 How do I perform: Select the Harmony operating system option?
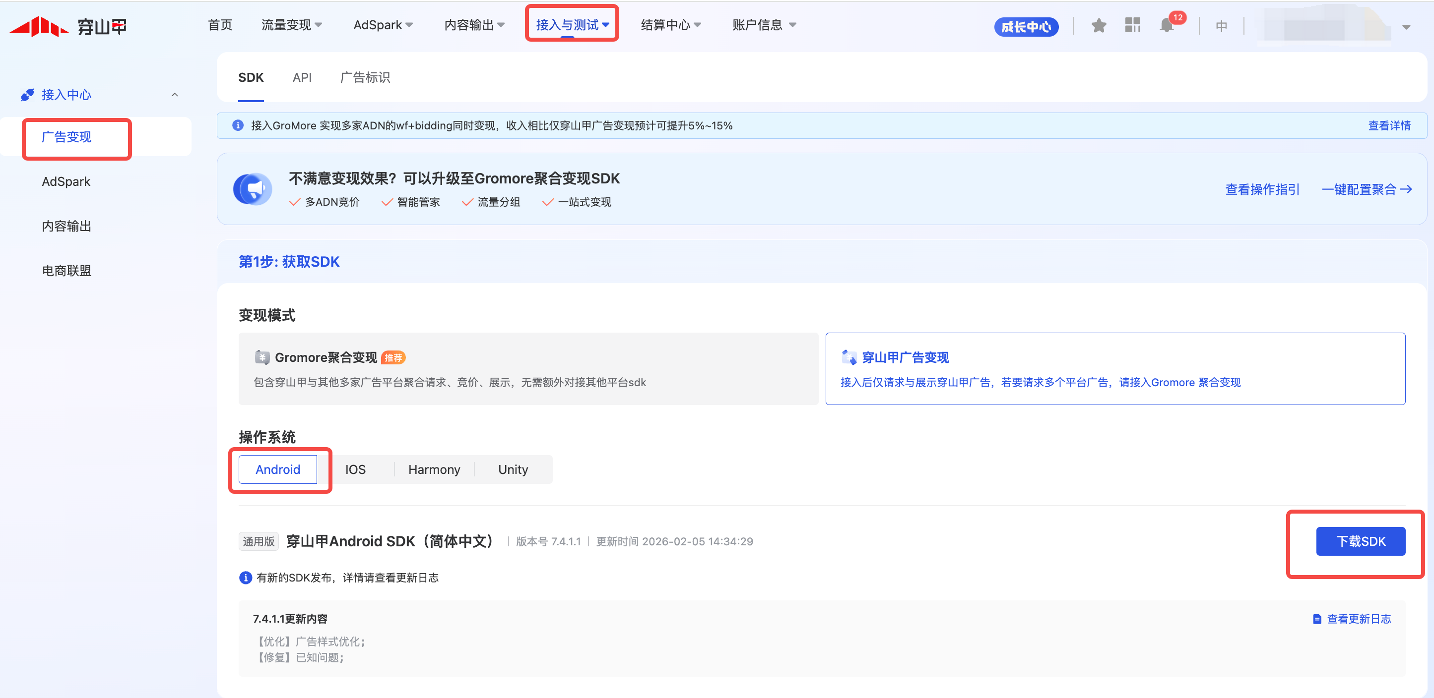coord(434,469)
